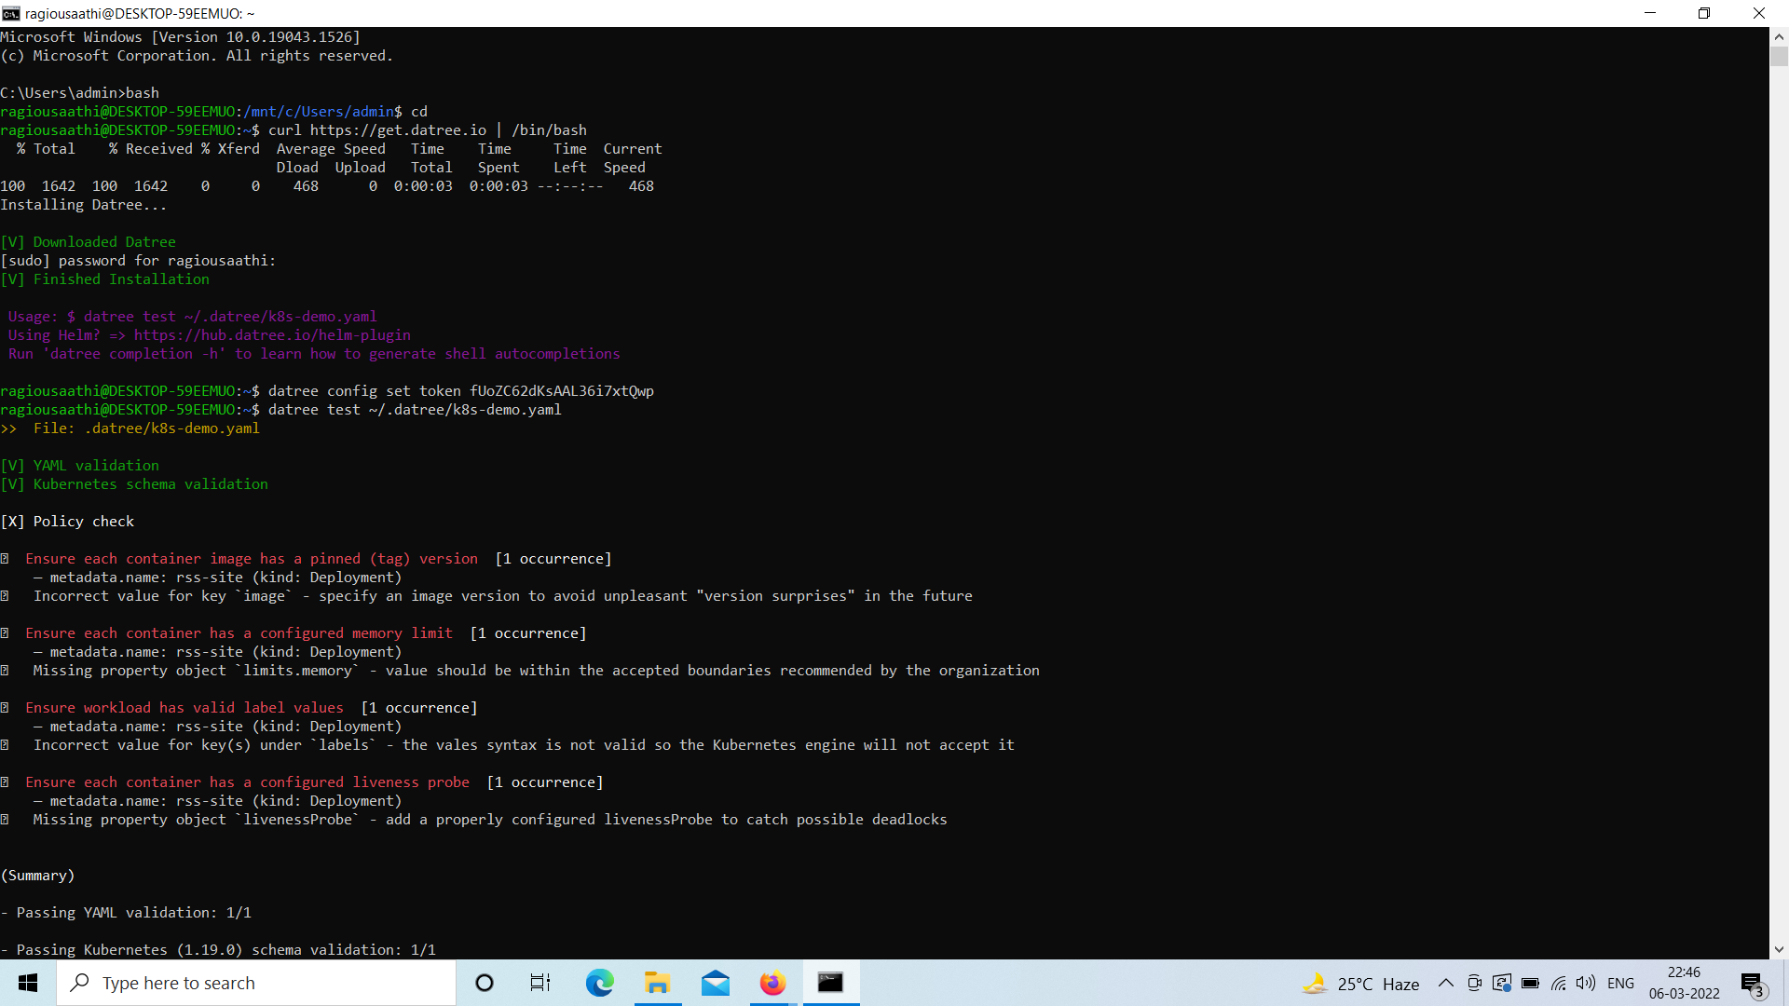This screenshot has width=1789, height=1006.
Task: Click 'curl https://get.datree.io | /bin/bash' command
Action: pyautogui.click(x=428, y=130)
